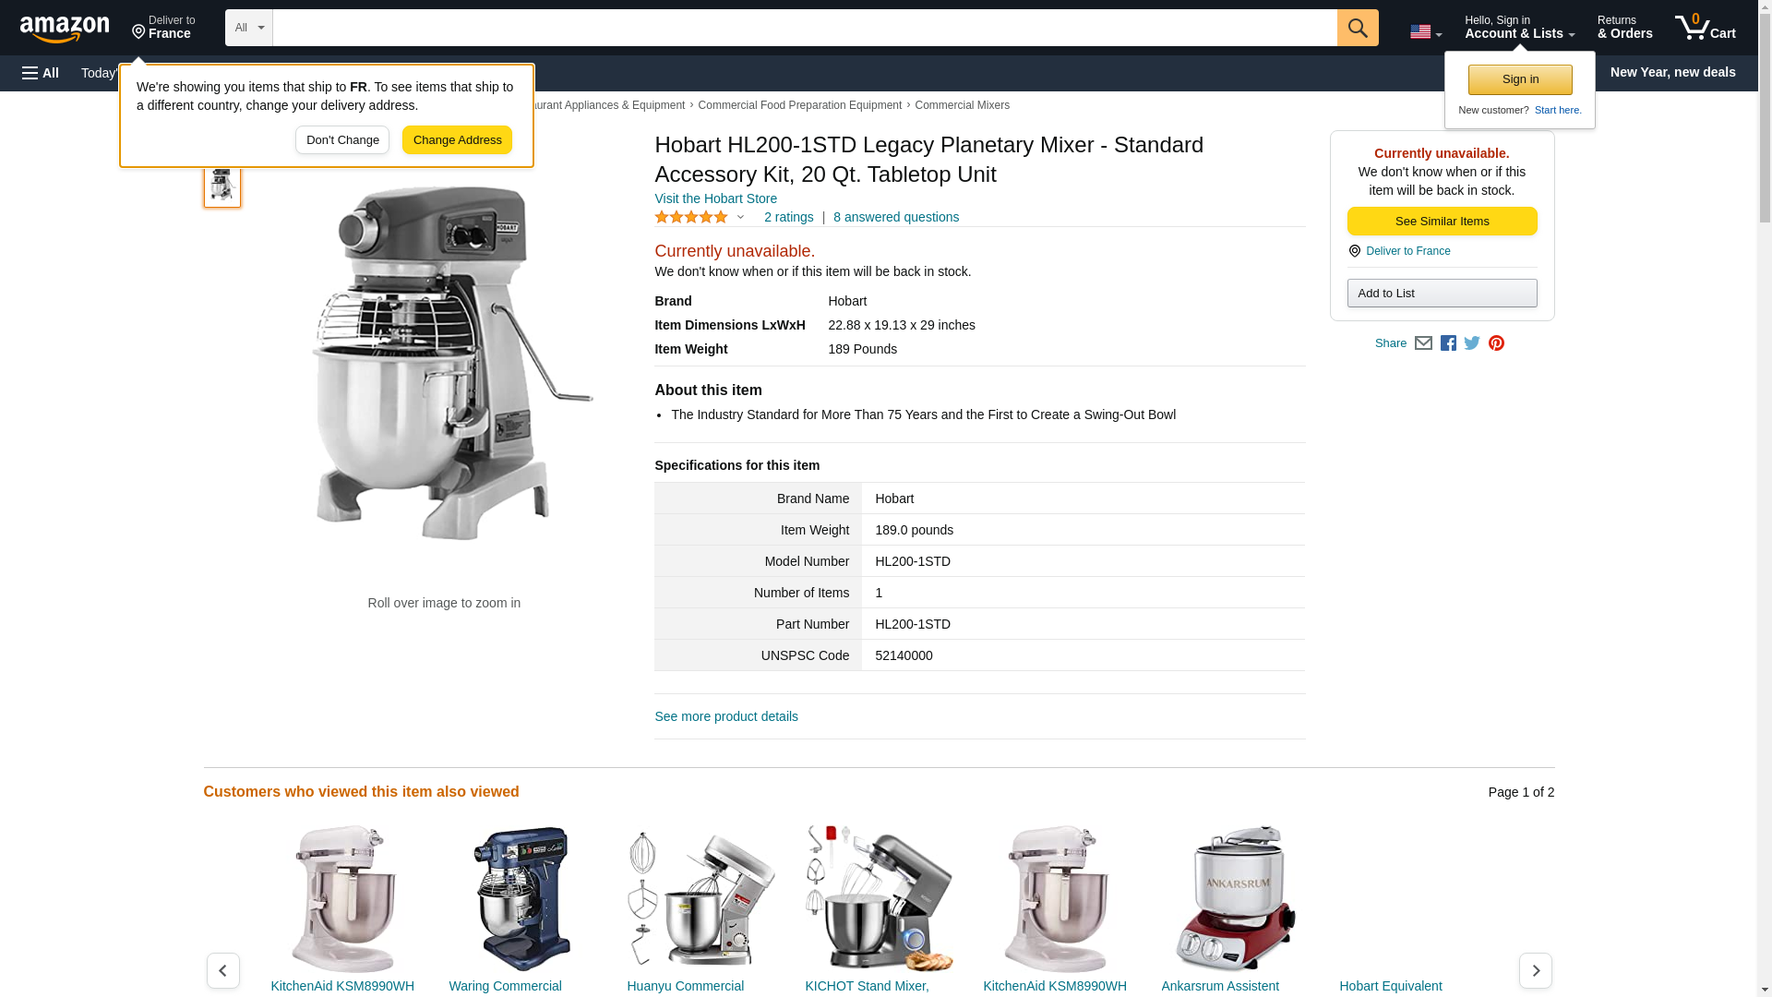Go to next carousel page arrow
Screen dimensions: 1772x997
(1535, 970)
